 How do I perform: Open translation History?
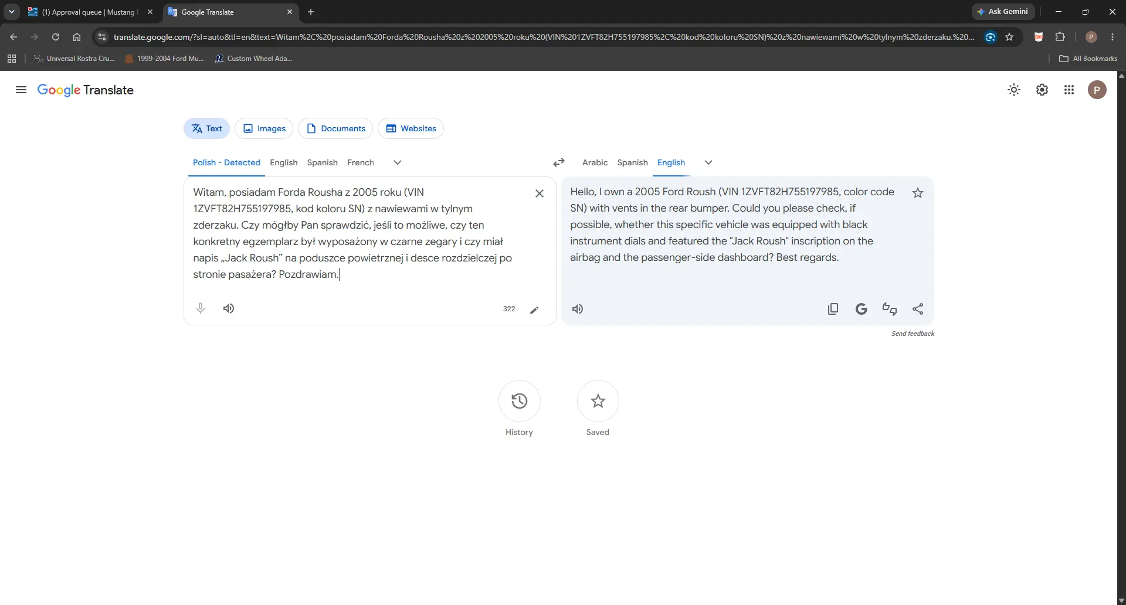coord(520,401)
